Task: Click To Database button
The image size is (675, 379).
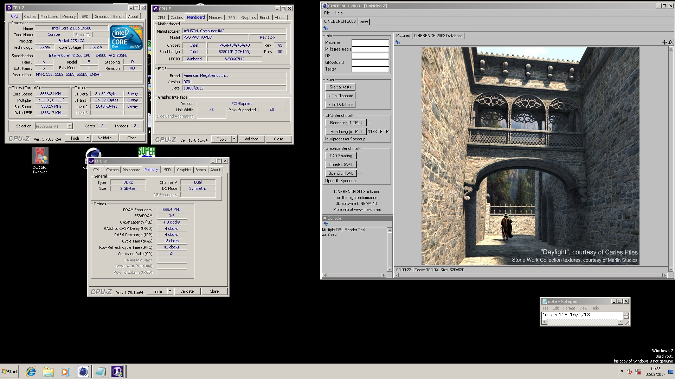Action: pyautogui.click(x=340, y=105)
